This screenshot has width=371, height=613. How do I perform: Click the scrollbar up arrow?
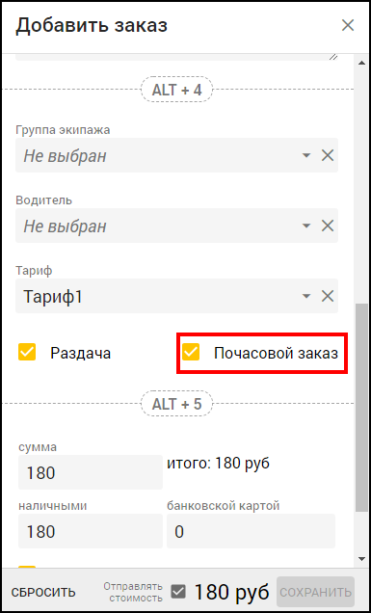(x=361, y=62)
